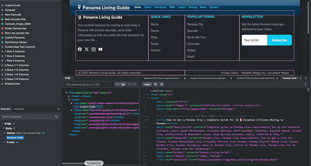Click the green icon beside best carousel slide
This screenshot has width=311, height=166.
pyautogui.click(x=2, y=19)
